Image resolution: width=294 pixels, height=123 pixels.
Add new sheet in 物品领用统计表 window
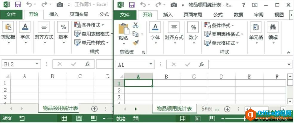[227, 109]
